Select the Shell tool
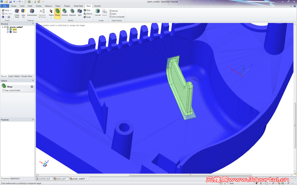The height and width of the screenshot is (185, 297). (87, 10)
